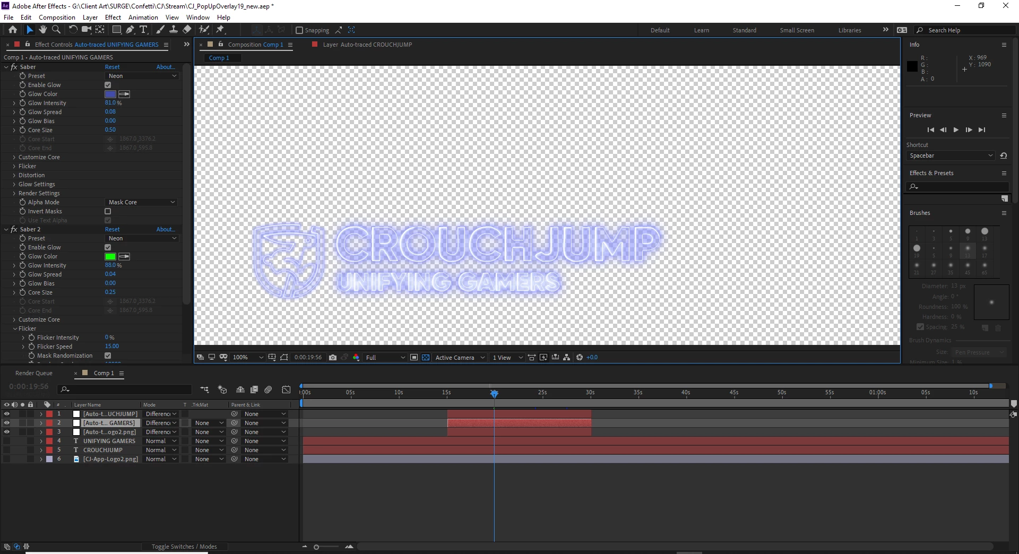The height and width of the screenshot is (554, 1019).
Task: Expand the Distortion settings group
Action: point(14,175)
